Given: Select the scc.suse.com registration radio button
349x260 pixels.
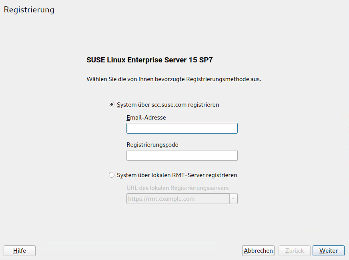Looking at the screenshot, I should click(x=112, y=104).
